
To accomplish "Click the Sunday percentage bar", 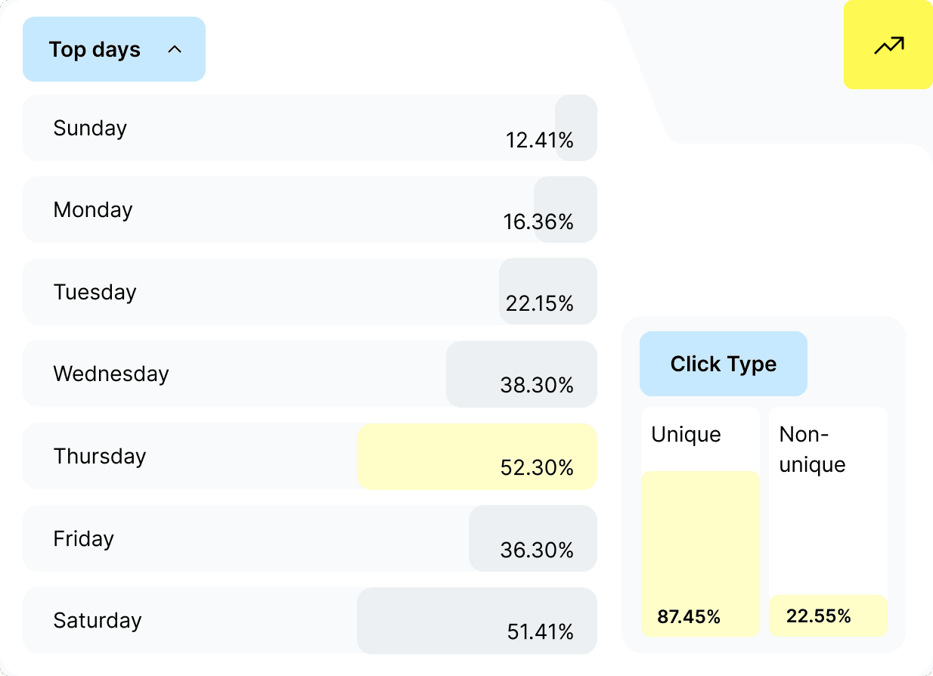I will [x=575, y=128].
